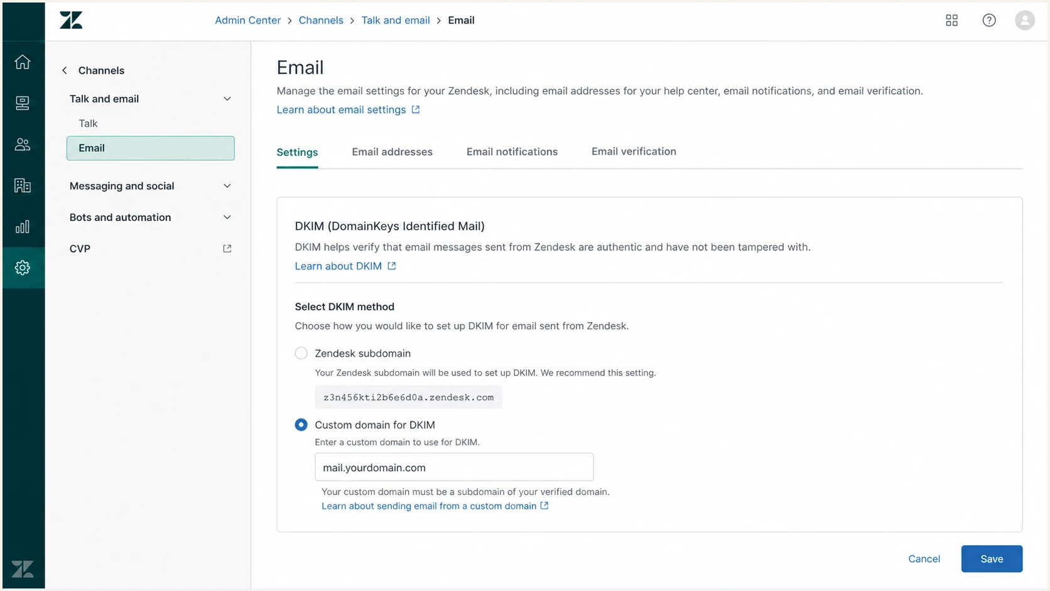
Task: Click the Email breadcrumb current page text
Action: click(461, 20)
